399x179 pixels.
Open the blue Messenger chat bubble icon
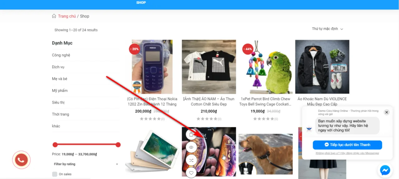tap(385, 170)
